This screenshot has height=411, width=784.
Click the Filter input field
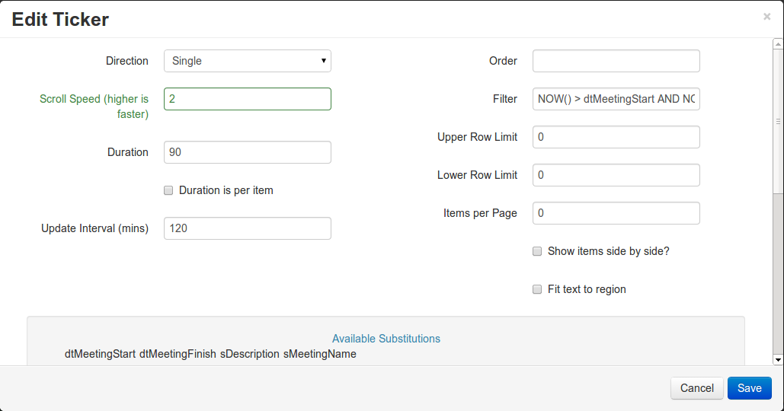tap(616, 99)
